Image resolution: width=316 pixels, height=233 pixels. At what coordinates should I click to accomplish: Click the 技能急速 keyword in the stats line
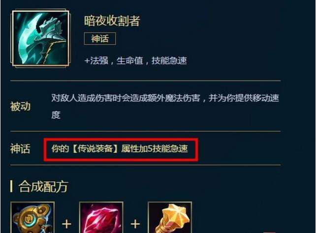(x=169, y=60)
